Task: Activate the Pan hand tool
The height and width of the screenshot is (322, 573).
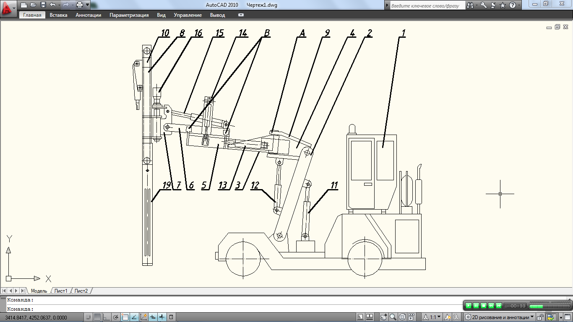Action: point(383,317)
